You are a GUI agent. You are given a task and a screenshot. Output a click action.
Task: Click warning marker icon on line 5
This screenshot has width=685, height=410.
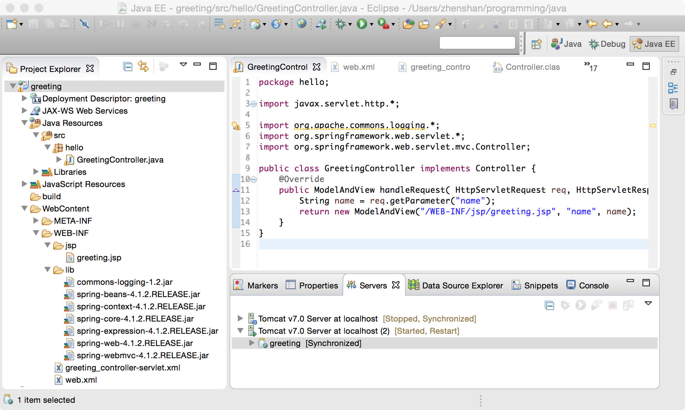point(236,126)
